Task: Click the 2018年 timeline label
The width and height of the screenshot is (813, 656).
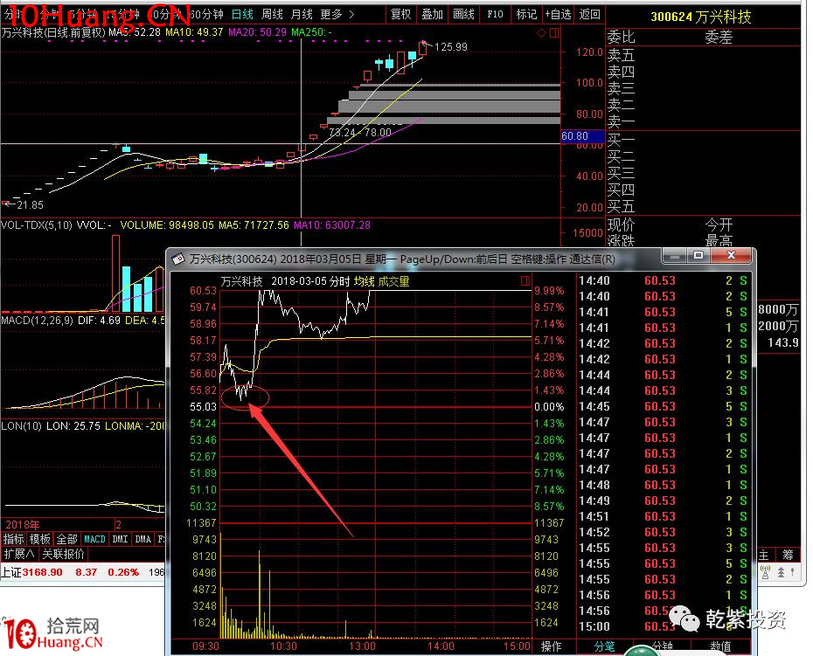Action: coord(23,524)
